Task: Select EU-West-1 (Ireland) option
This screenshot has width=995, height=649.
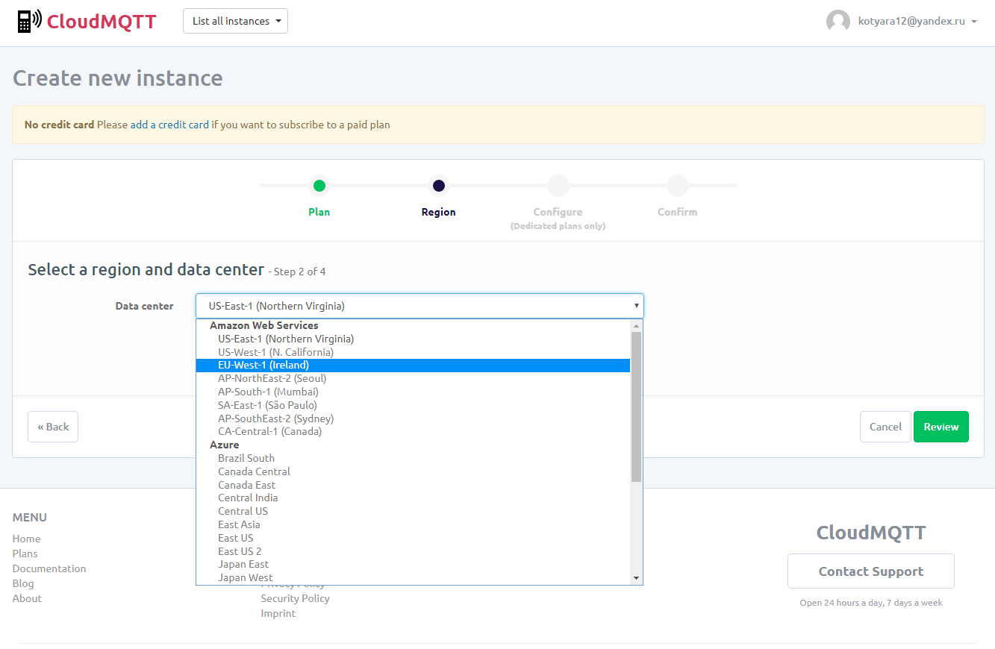Action: click(x=263, y=365)
